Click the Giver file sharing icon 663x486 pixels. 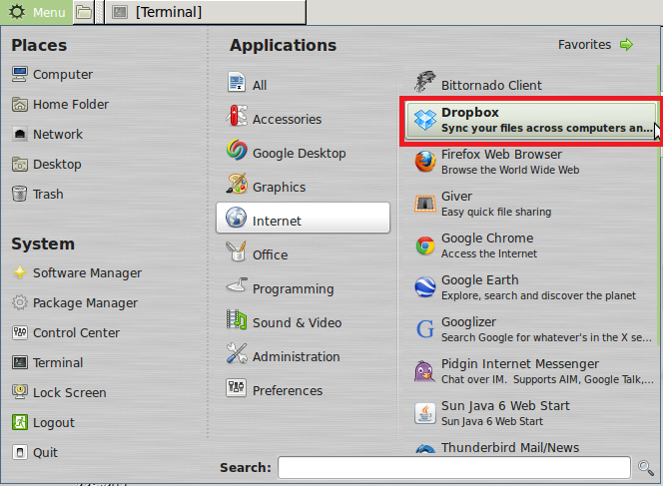pyautogui.click(x=425, y=204)
